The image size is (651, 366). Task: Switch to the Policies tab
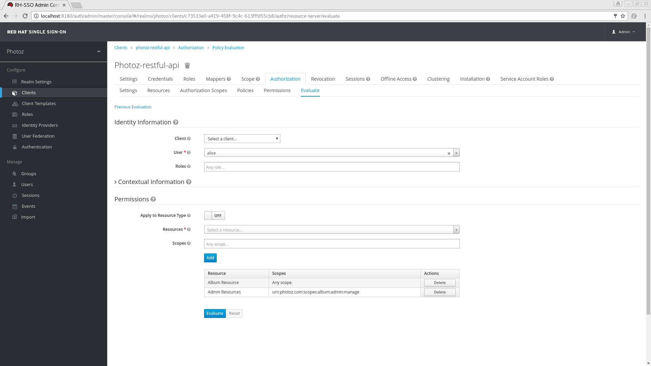point(245,90)
